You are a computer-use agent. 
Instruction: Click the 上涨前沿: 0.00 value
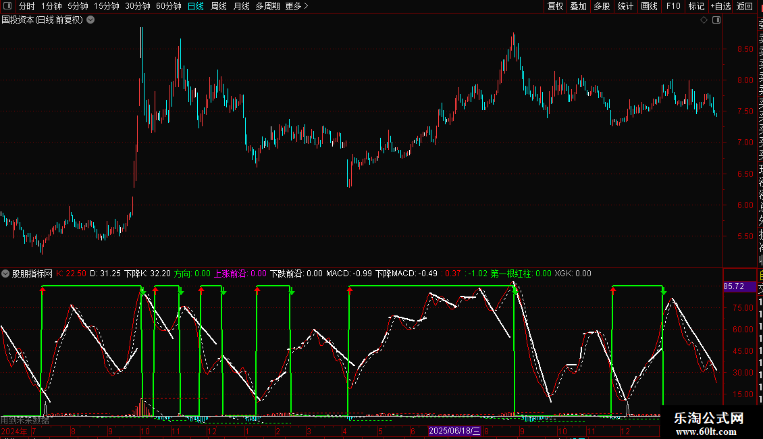pyautogui.click(x=240, y=274)
